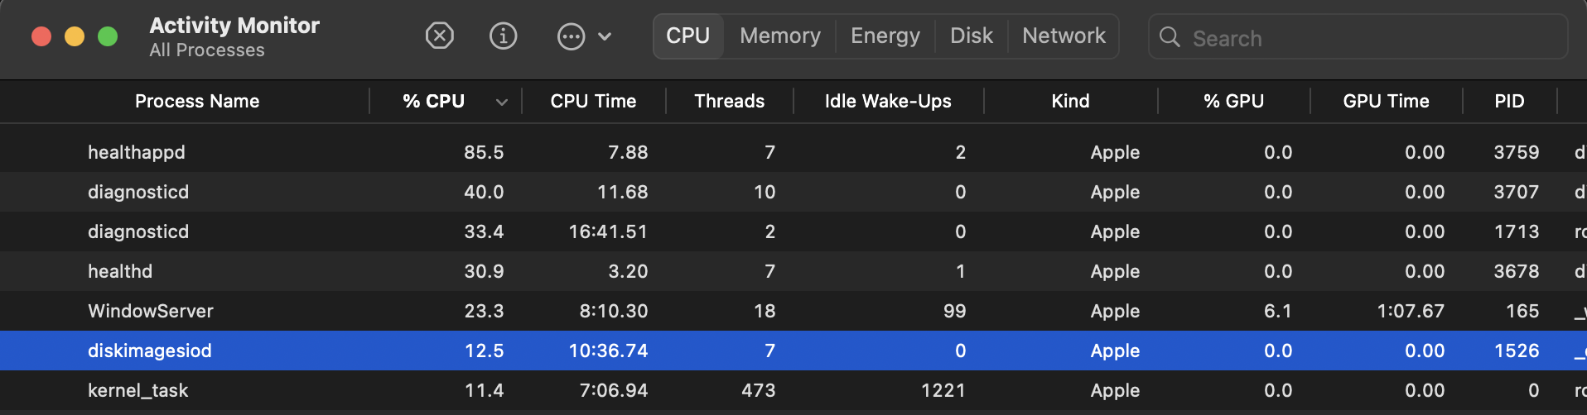Open the Energy tab
Screen dimensions: 1587x415
point(885,36)
